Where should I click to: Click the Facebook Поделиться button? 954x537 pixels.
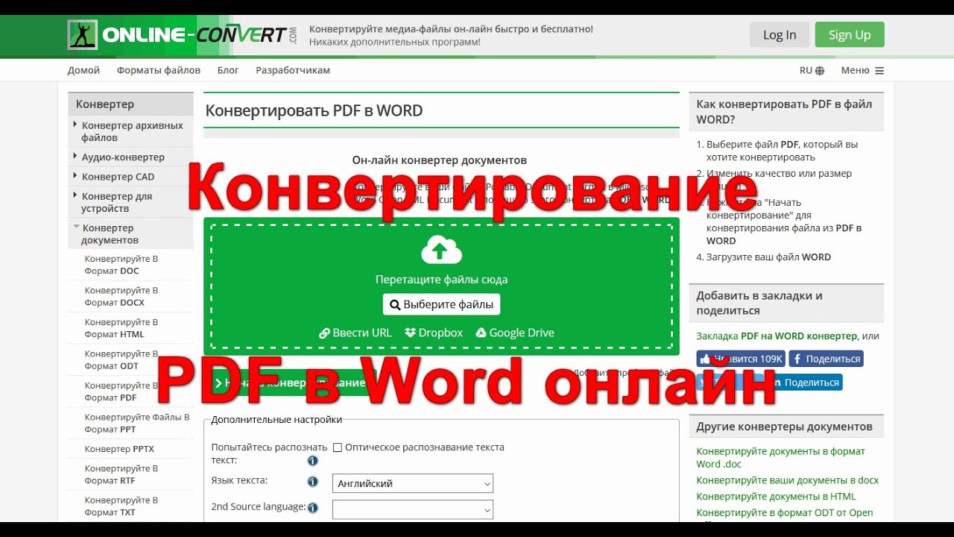coord(827,359)
